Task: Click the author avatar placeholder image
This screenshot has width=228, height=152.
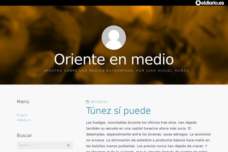Action: (x=114, y=38)
